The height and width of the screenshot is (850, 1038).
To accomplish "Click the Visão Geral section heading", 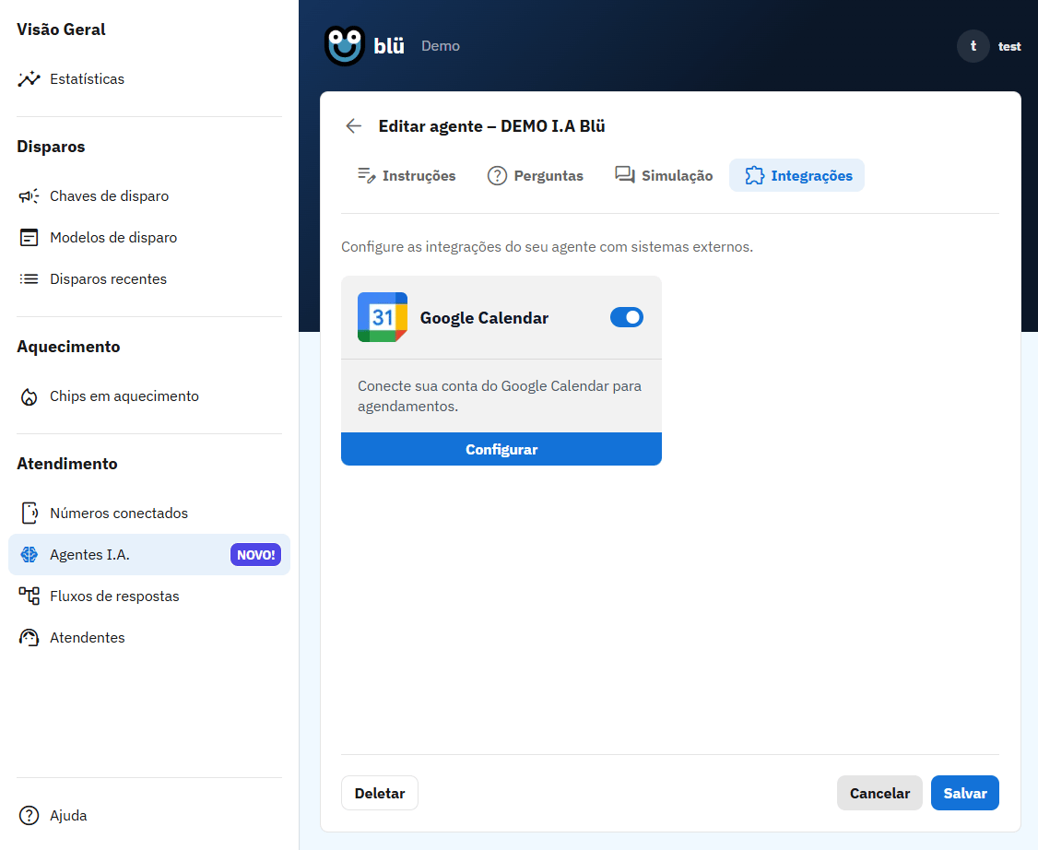I will (x=61, y=30).
